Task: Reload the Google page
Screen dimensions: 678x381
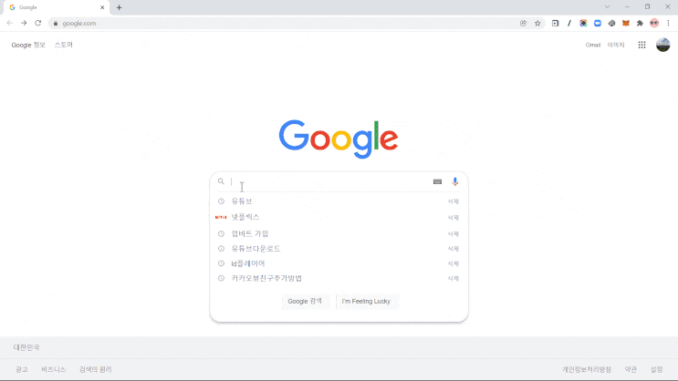Action: coord(38,23)
